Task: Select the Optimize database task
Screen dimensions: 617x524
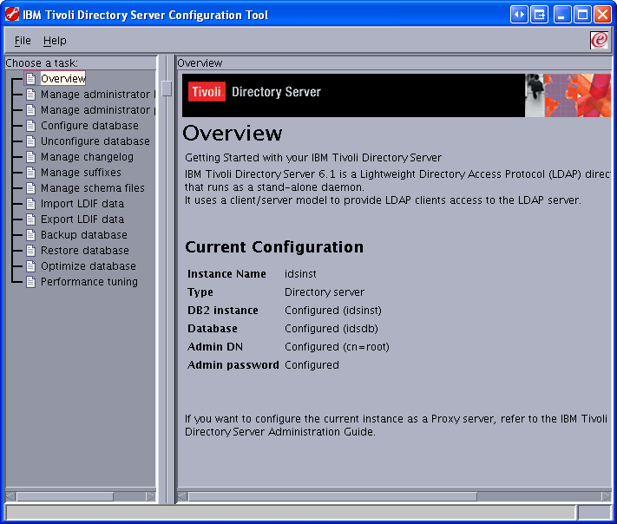Action: (89, 266)
